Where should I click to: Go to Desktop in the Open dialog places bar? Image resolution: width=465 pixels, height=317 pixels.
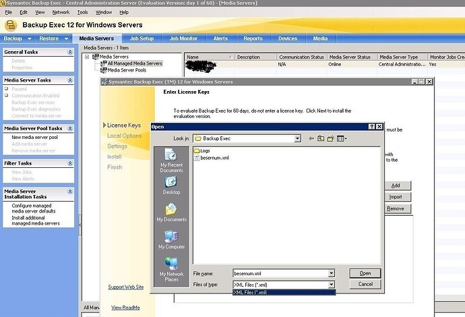point(171,185)
